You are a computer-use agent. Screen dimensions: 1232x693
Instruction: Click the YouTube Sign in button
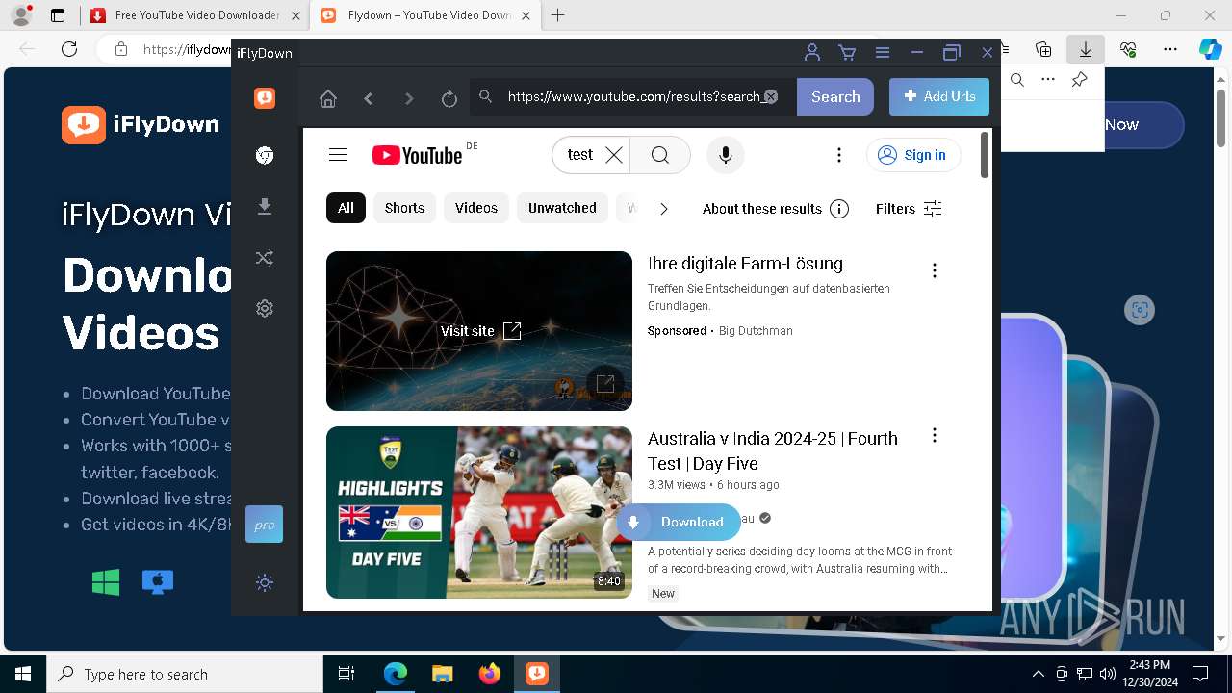point(913,155)
